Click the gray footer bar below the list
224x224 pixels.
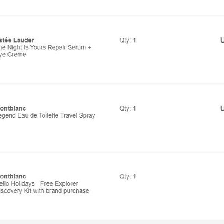pos(112,222)
